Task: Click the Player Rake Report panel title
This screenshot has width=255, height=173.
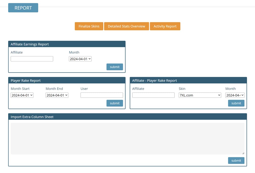Action: point(26,81)
